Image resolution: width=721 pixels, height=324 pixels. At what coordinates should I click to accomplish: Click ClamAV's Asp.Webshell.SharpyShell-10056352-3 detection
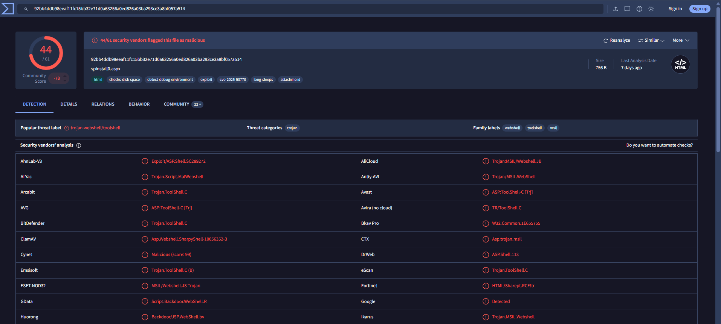click(189, 239)
